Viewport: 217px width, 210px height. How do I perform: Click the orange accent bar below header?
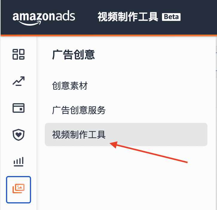109,35
